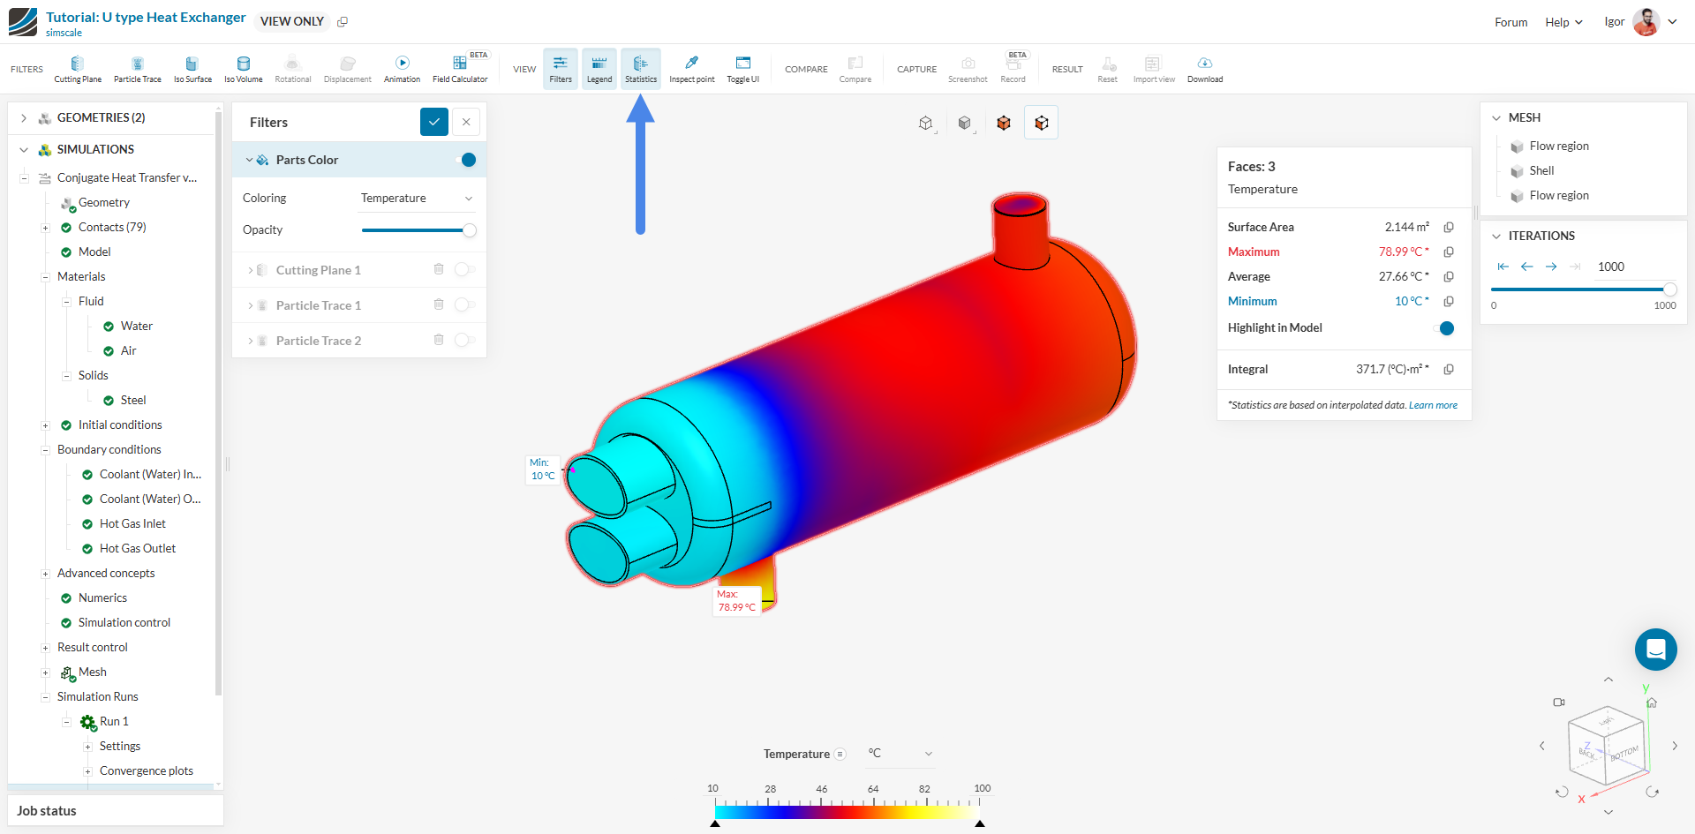Jump to the first iteration
This screenshot has height=834, width=1695.
(x=1503, y=267)
